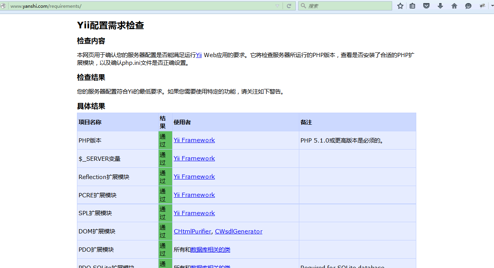Open the CWsdlGenerator link

pyautogui.click(x=238, y=231)
